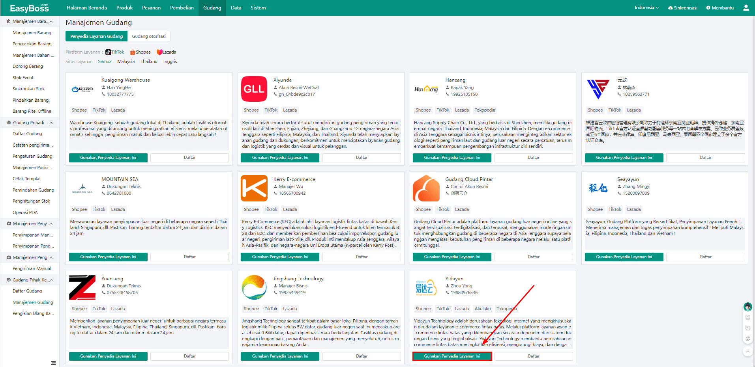Open Daftar Gudang under Gudang Pribadi

click(27, 134)
